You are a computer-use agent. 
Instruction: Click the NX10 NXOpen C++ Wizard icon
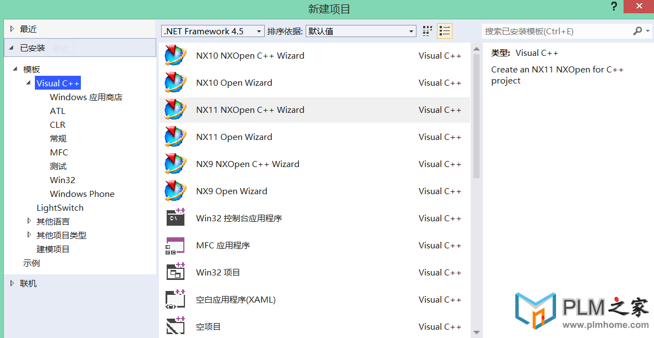click(x=175, y=55)
